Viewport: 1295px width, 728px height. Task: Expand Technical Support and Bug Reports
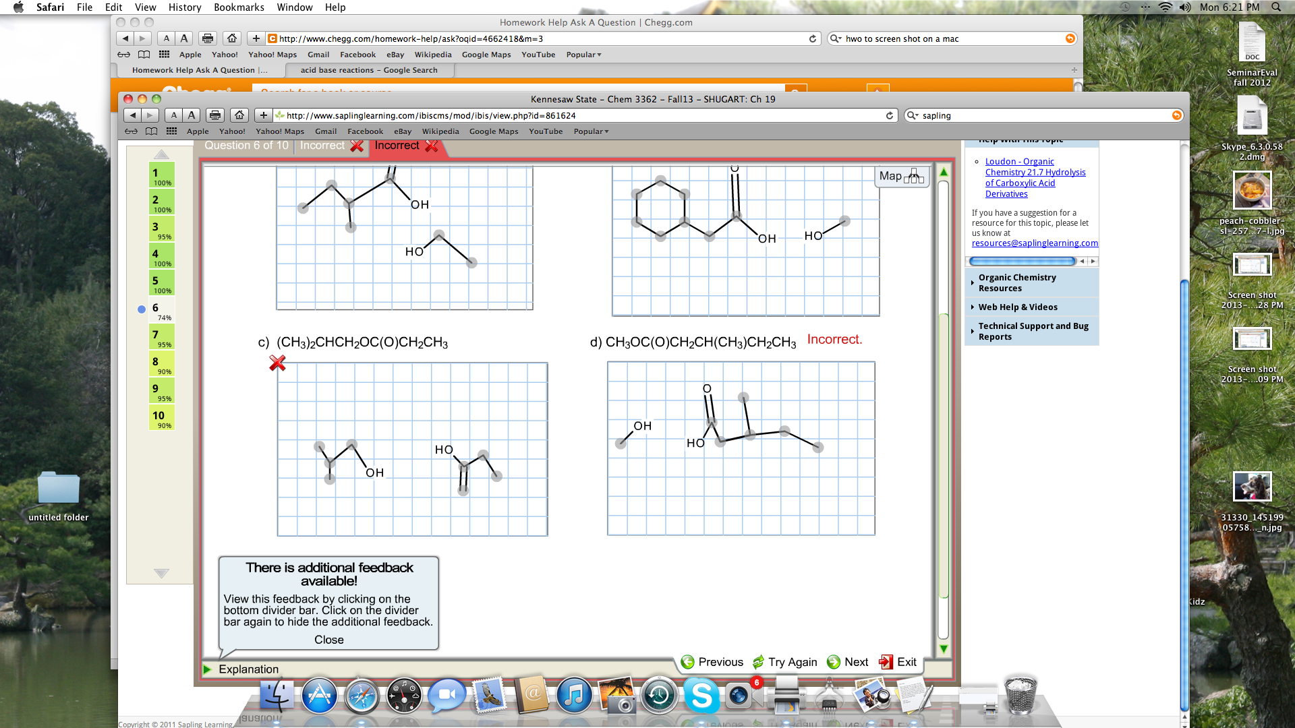[1031, 331]
